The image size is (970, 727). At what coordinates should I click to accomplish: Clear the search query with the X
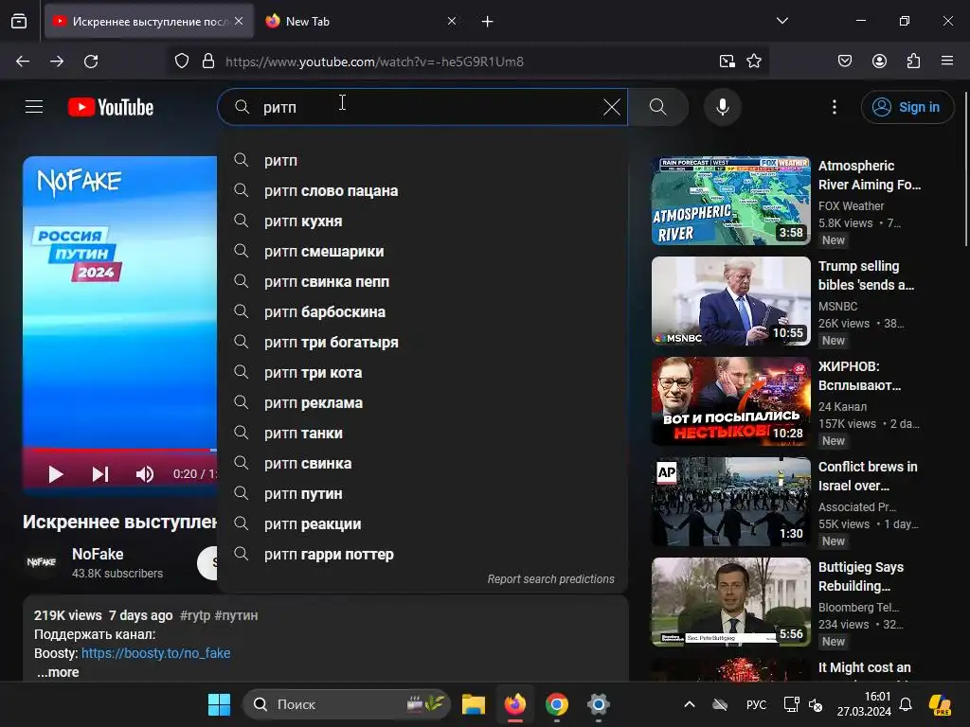pos(611,107)
